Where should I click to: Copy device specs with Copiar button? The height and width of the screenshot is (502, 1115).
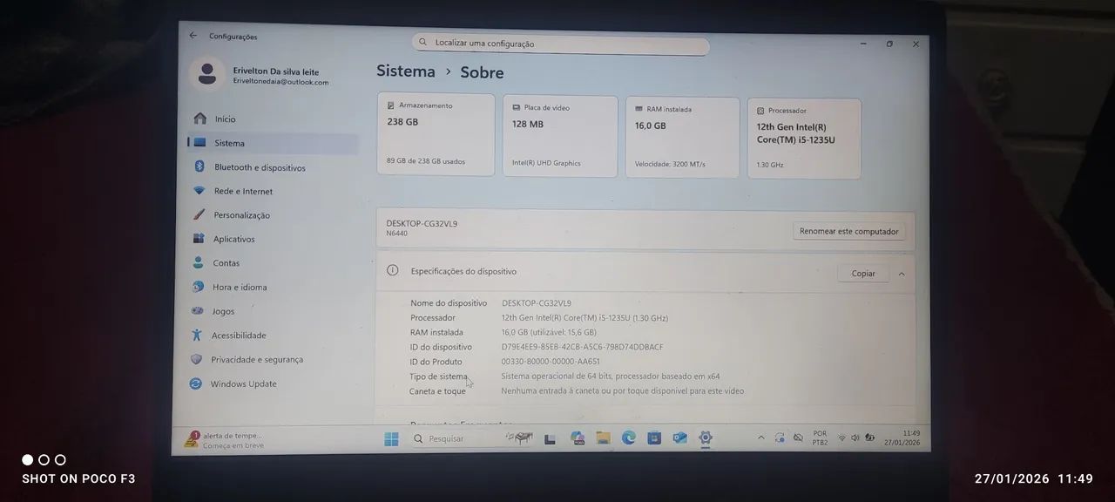pos(862,273)
